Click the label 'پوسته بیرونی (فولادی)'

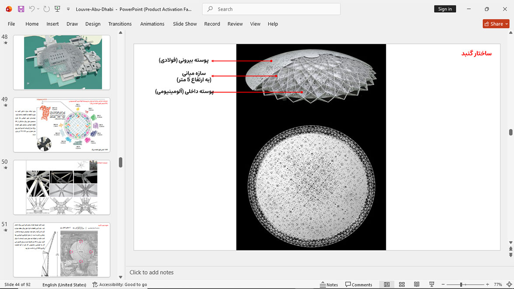click(x=184, y=60)
